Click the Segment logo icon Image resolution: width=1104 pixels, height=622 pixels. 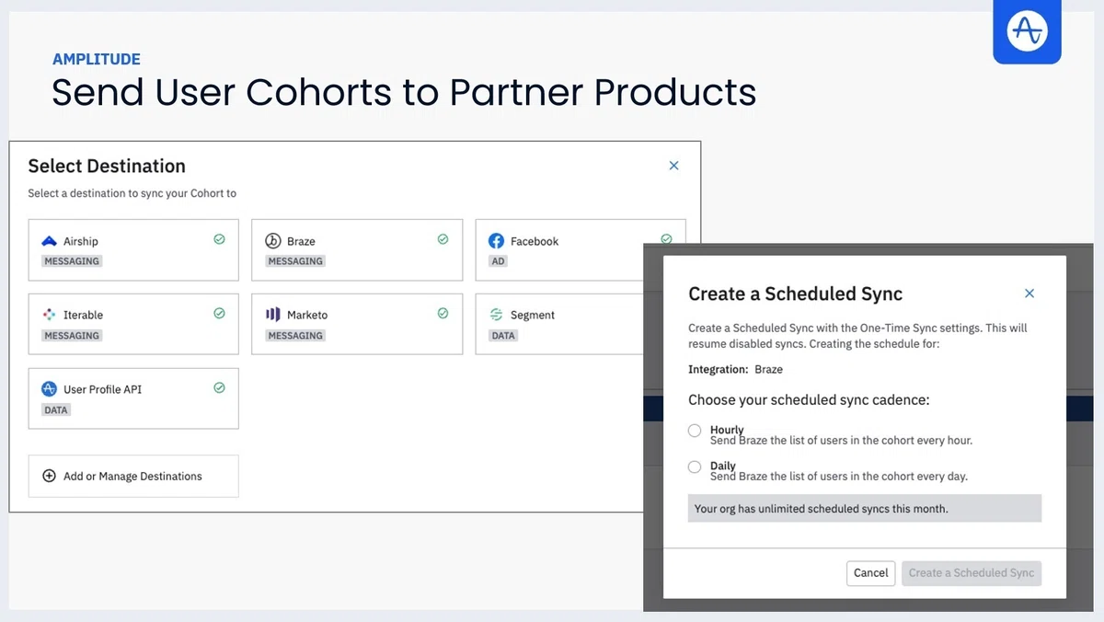pos(496,315)
